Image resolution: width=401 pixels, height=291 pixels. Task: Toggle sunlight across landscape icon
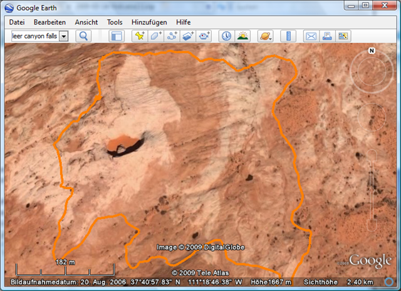click(x=242, y=36)
